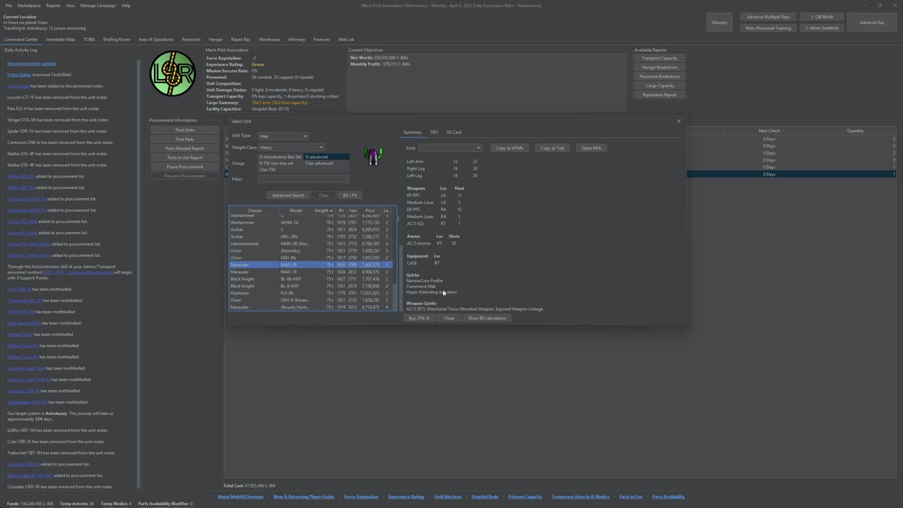Image resolution: width=903 pixels, height=508 pixels.
Task: Open the Unit Type dropdown showing Mek
Action: [283, 136]
